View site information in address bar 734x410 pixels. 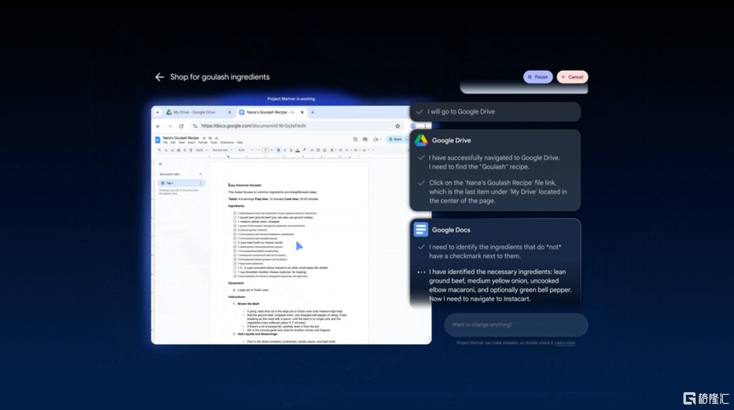[195, 126]
